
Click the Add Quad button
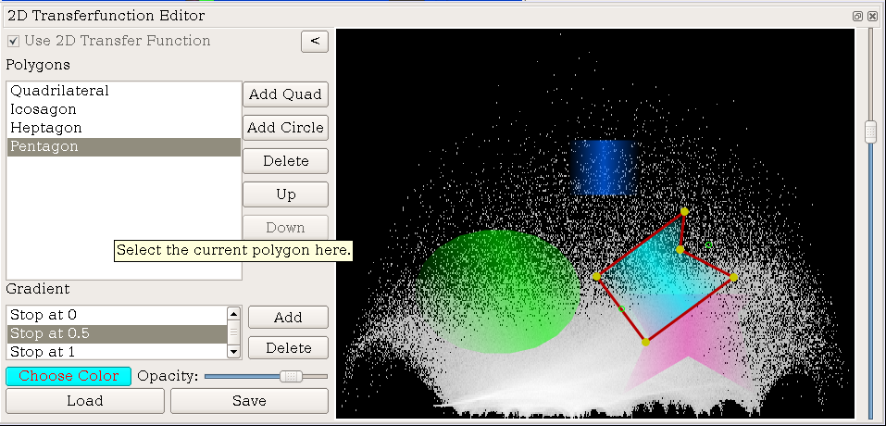click(285, 94)
